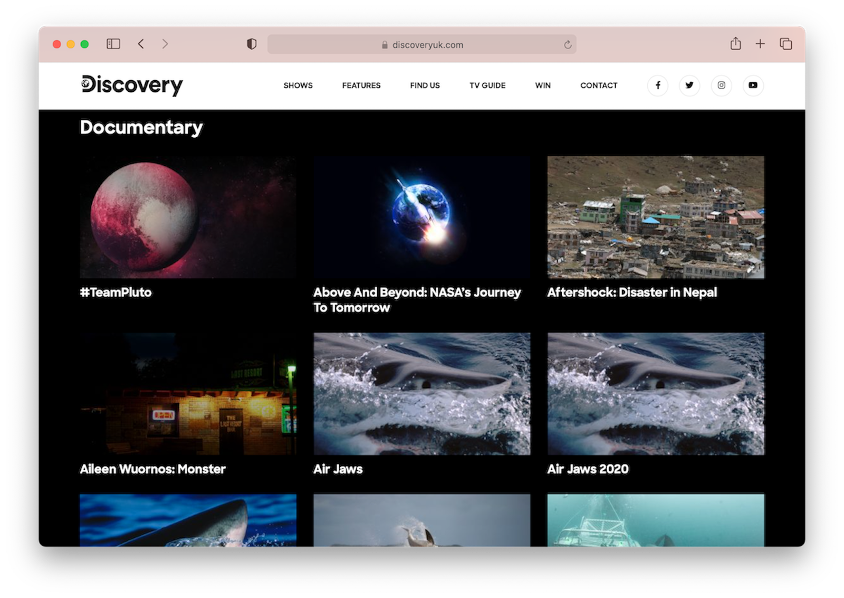This screenshot has height=598, width=844.
Task: Click the privacy shield icon
Action: [x=252, y=44]
